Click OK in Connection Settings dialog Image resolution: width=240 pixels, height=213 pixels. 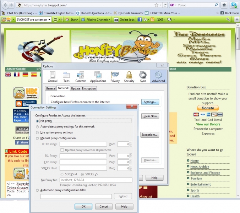point(83,207)
